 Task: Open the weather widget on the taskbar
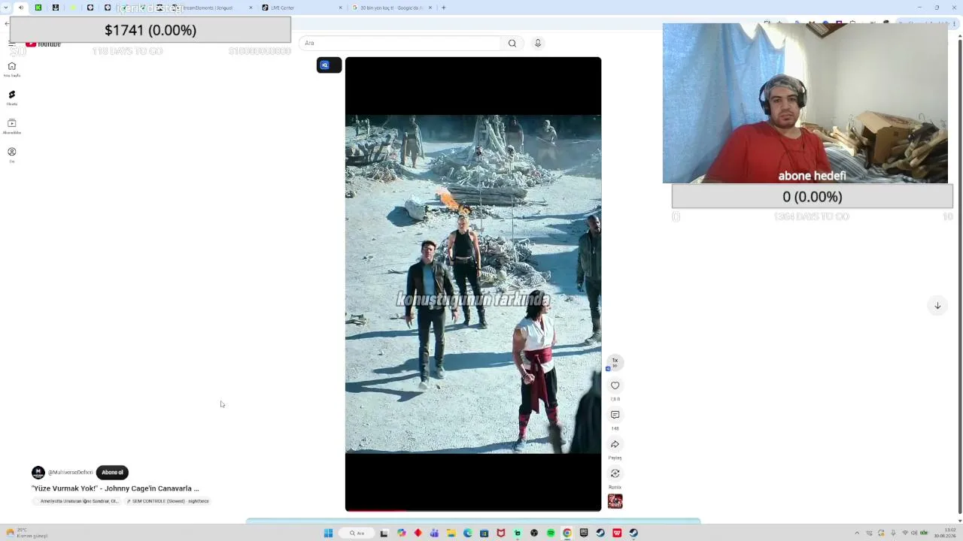click(x=26, y=533)
